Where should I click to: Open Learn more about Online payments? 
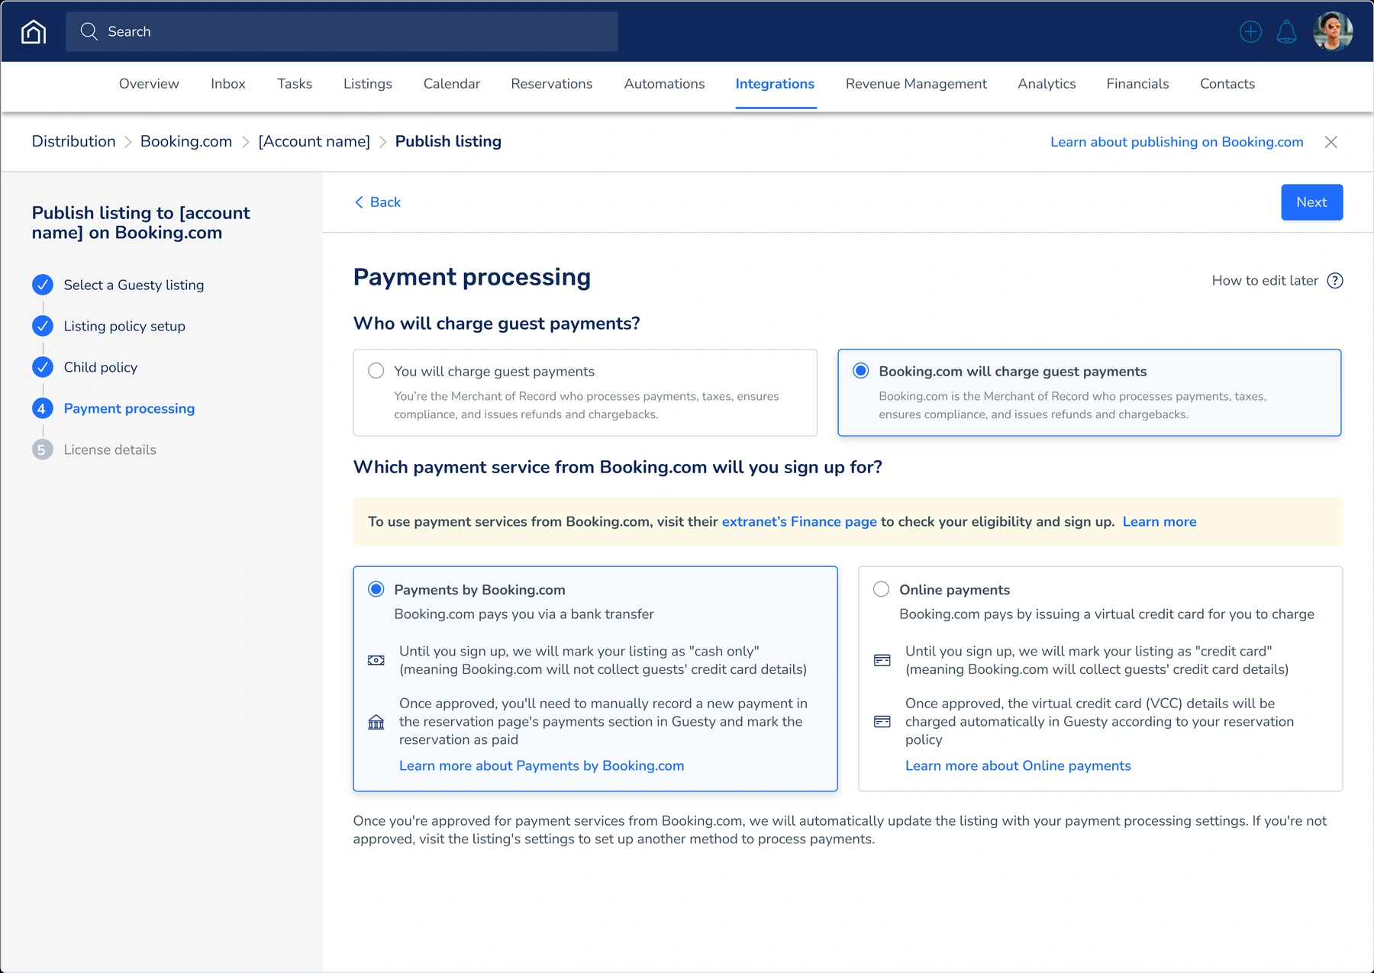pos(1018,766)
